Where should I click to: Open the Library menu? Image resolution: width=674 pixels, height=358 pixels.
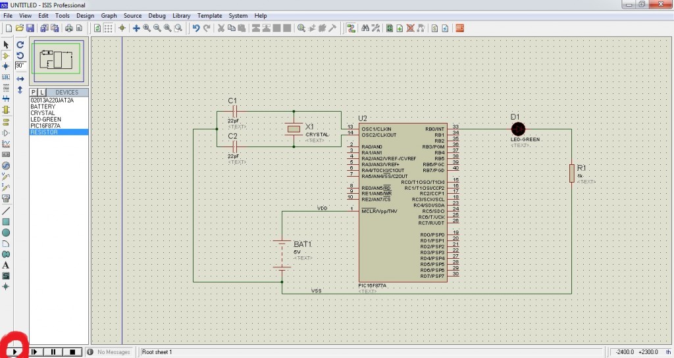click(x=182, y=15)
